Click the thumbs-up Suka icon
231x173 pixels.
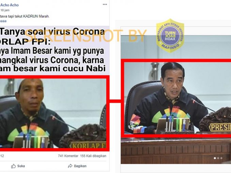point(13,166)
